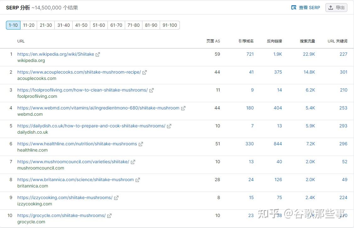This screenshot has width=354, height=228.
Task: Click Wikipedia referring domains value 721
Action: tap(250, 54)
